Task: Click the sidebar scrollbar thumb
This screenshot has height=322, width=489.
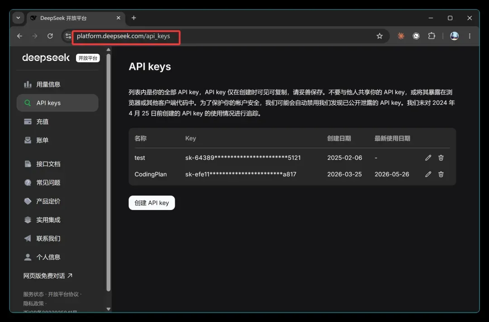Action: coord(109,173)
